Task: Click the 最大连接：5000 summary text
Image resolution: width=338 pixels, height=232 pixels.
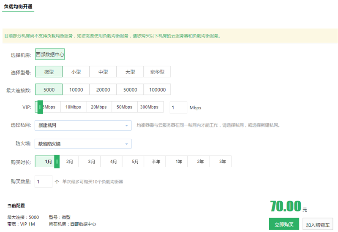Action: 23,217
